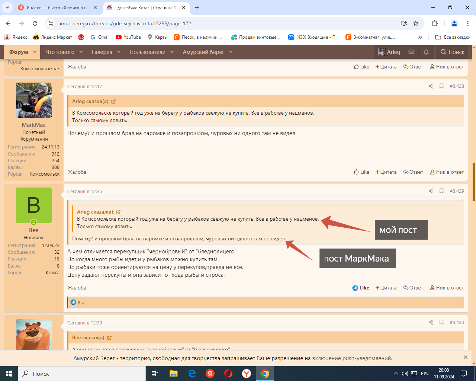
Task: Jump to Arleg's original quoted post in MarkMac's reply
Action: pos(113,102)
